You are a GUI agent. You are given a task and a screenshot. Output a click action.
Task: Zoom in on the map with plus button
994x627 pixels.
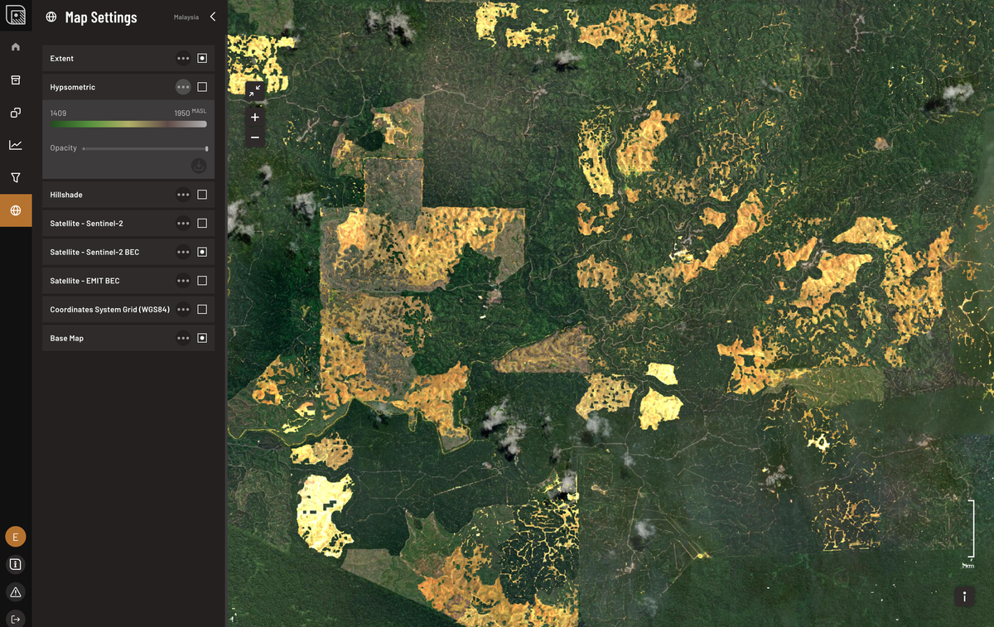tap(255, 118)
